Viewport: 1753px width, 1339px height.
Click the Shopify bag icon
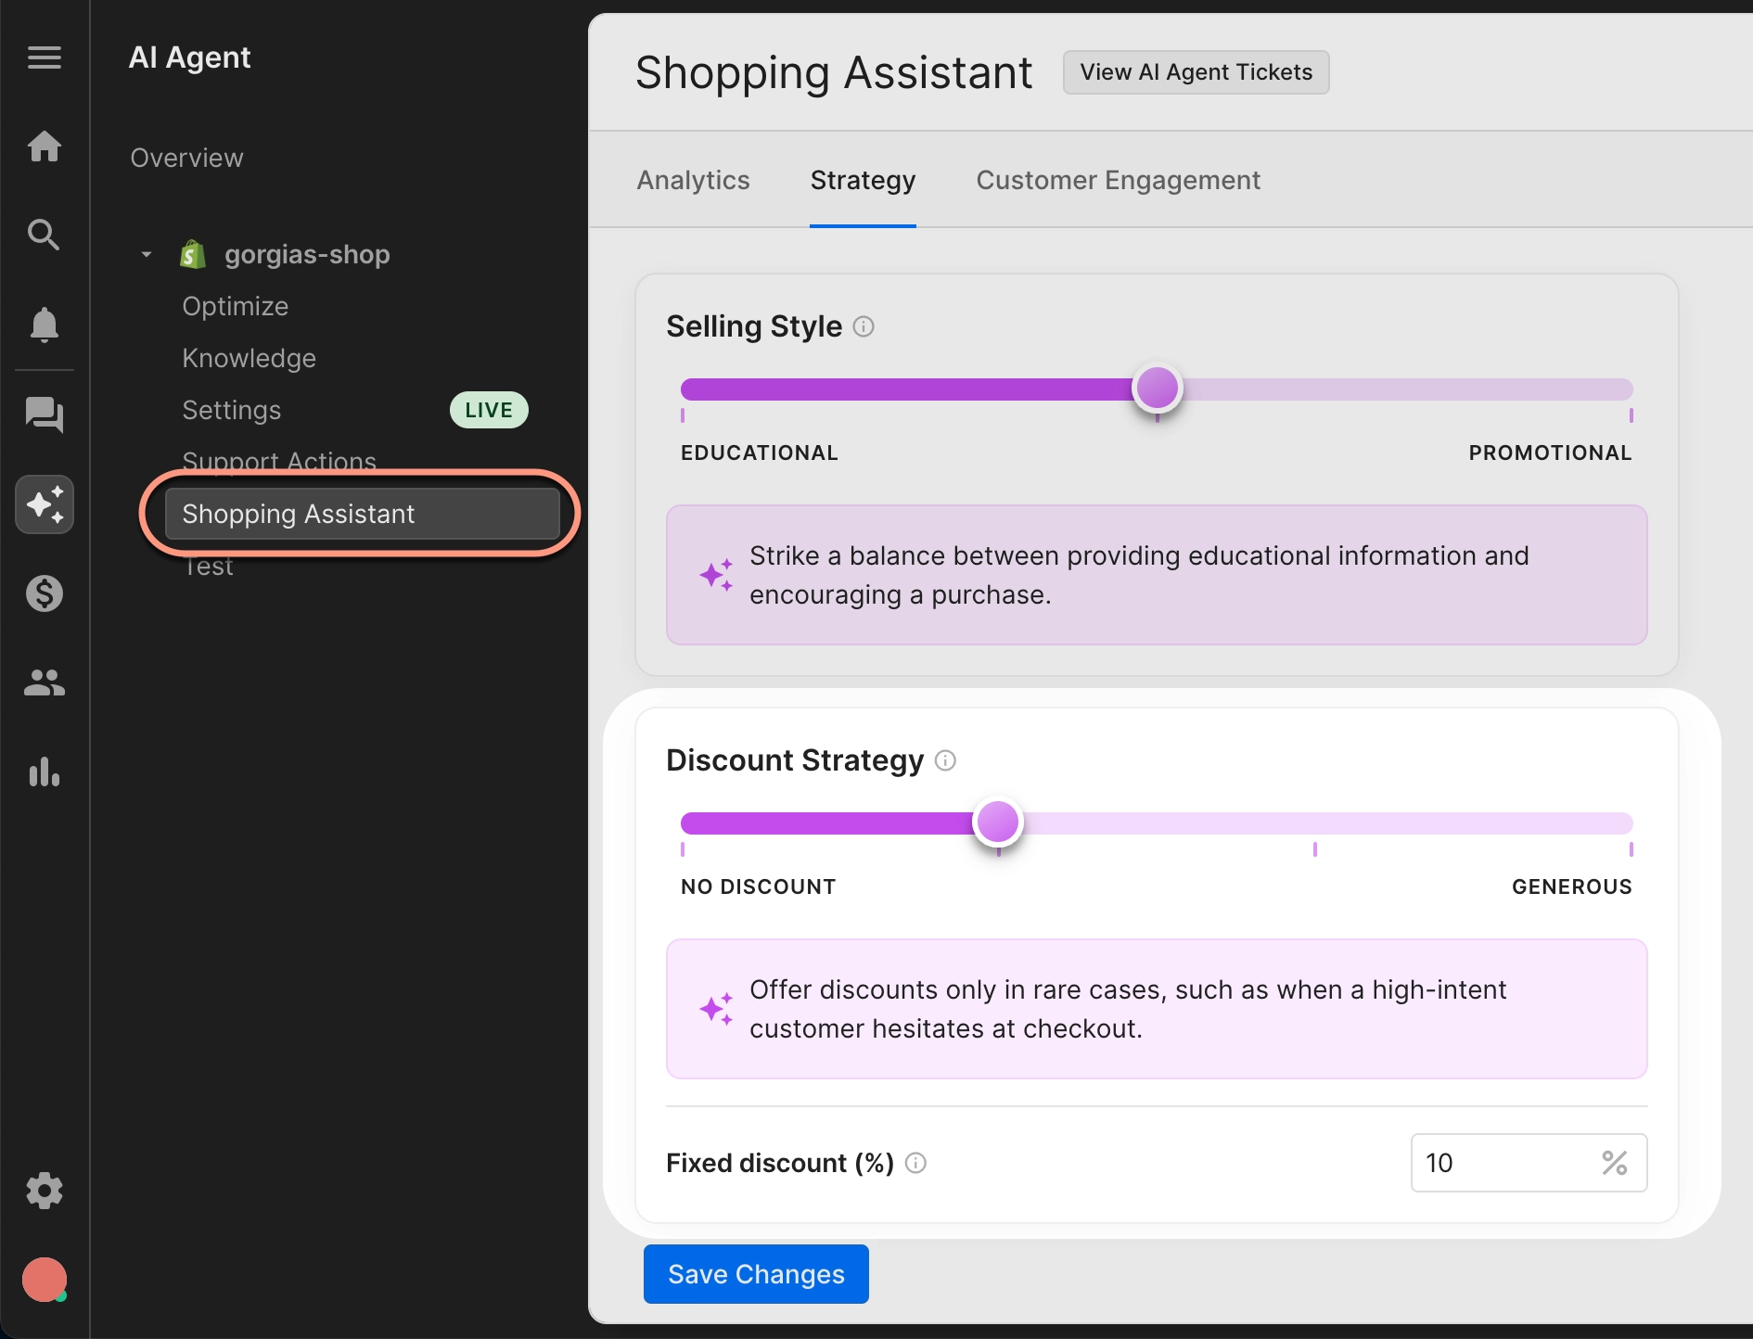(x=192, y=254)
